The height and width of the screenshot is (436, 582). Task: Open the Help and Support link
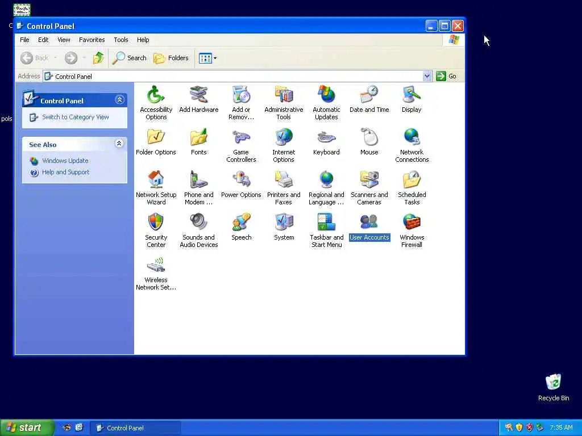(x=66, y=172)
